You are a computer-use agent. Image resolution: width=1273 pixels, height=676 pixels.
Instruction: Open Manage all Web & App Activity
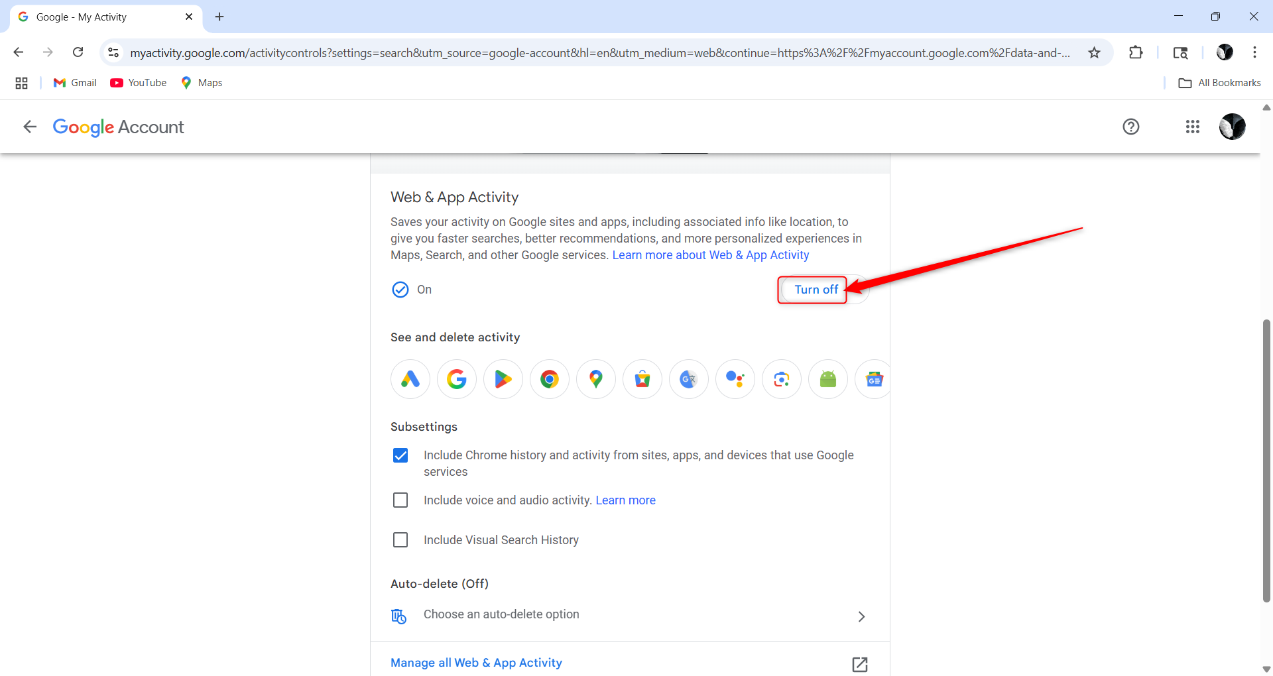click(x=476, y=662)
